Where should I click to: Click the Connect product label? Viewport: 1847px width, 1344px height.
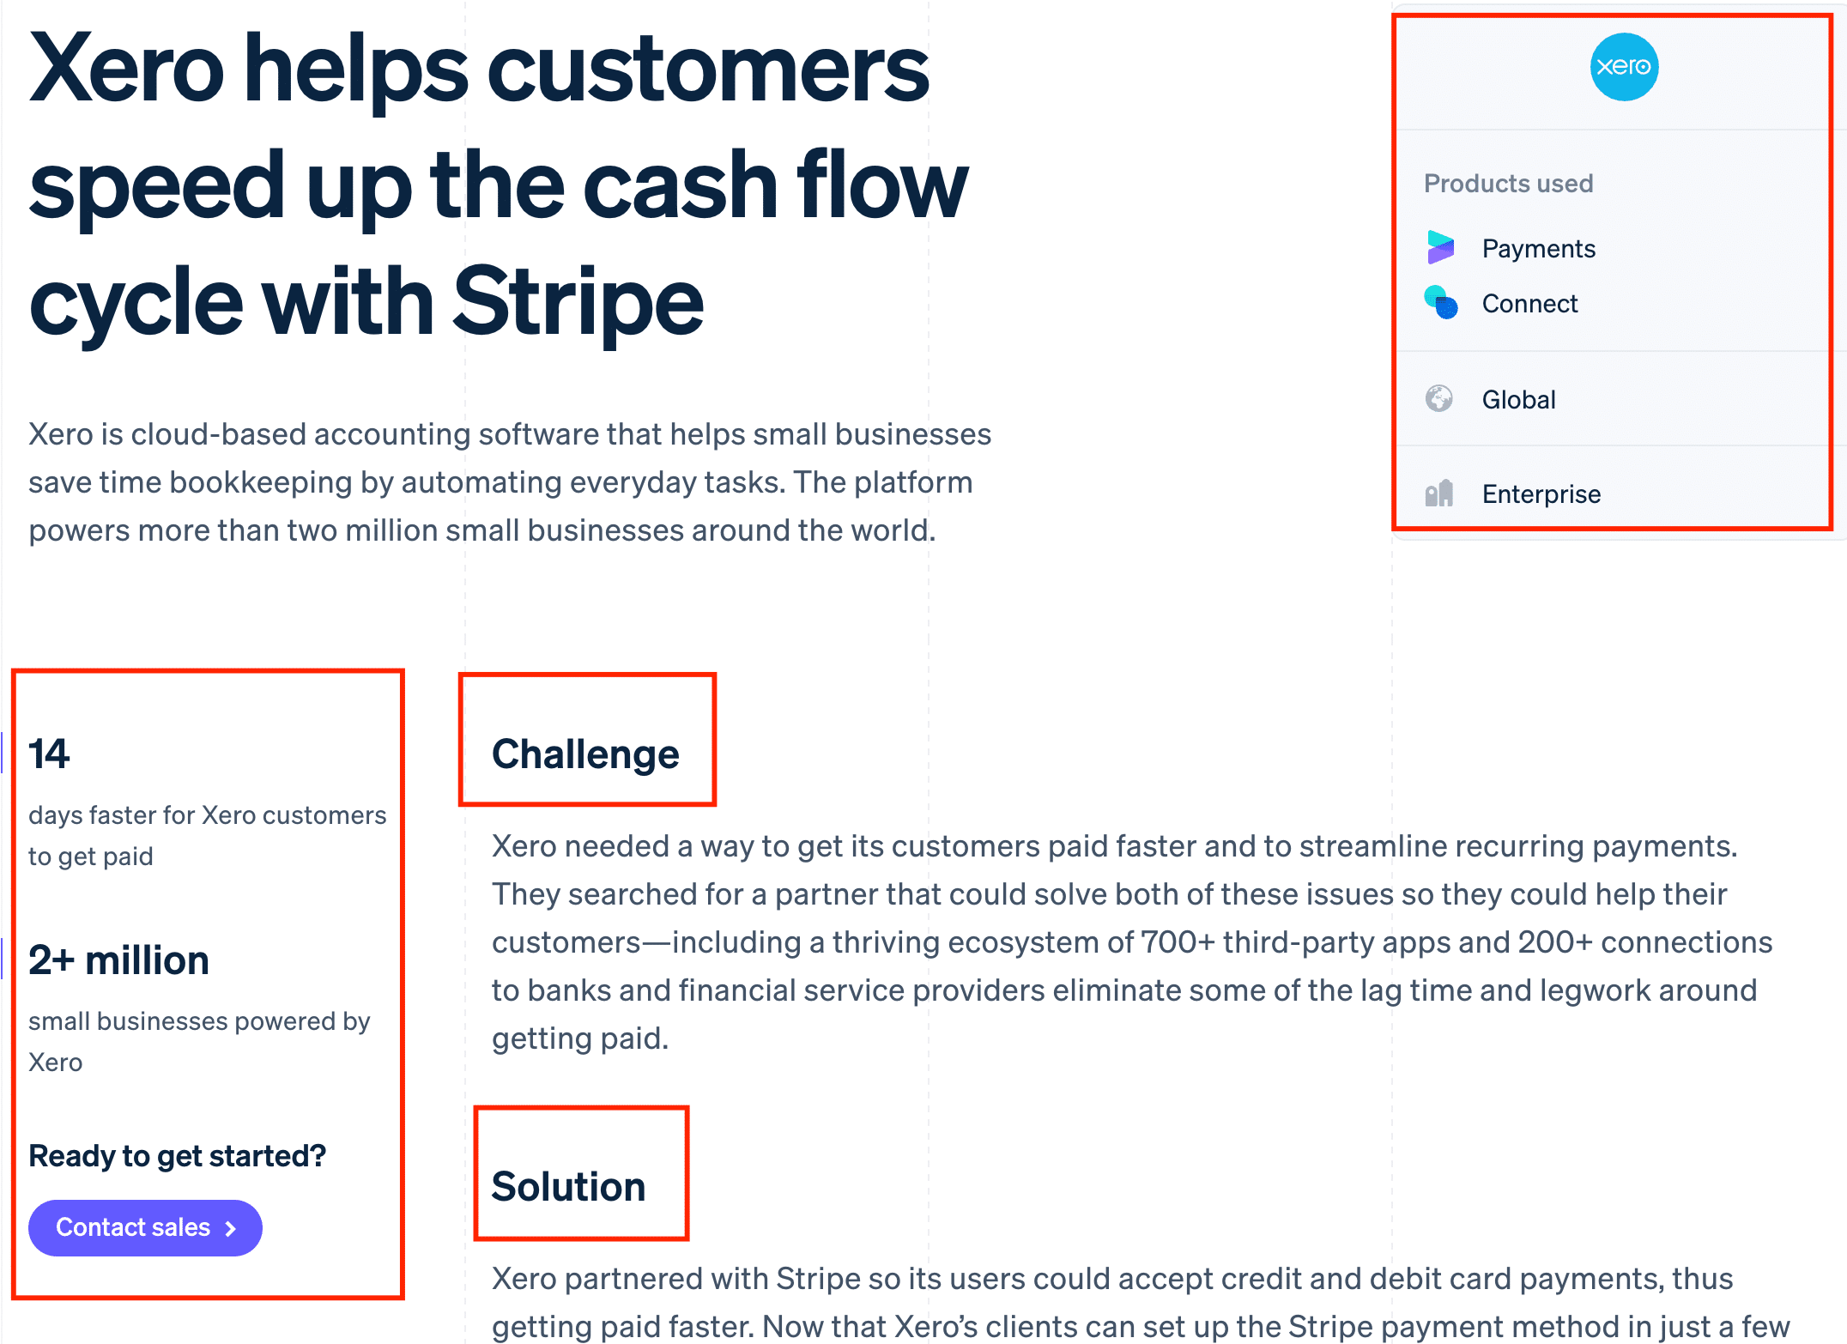pyautogui.click(x=1530, y=303)
